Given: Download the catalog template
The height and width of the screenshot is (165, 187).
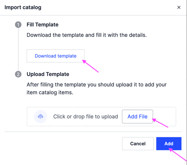Looking at the screenshot, I should [x=56, y=56].
